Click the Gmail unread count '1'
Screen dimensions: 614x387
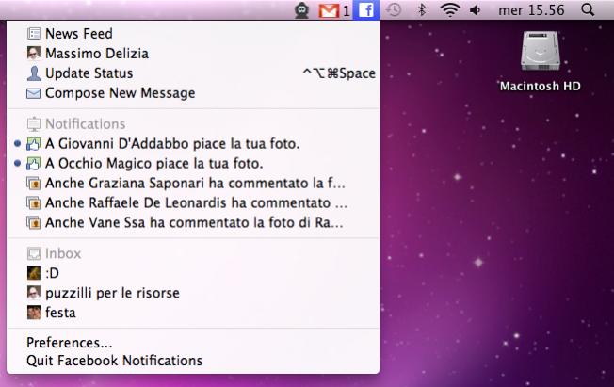click(346, 11)
